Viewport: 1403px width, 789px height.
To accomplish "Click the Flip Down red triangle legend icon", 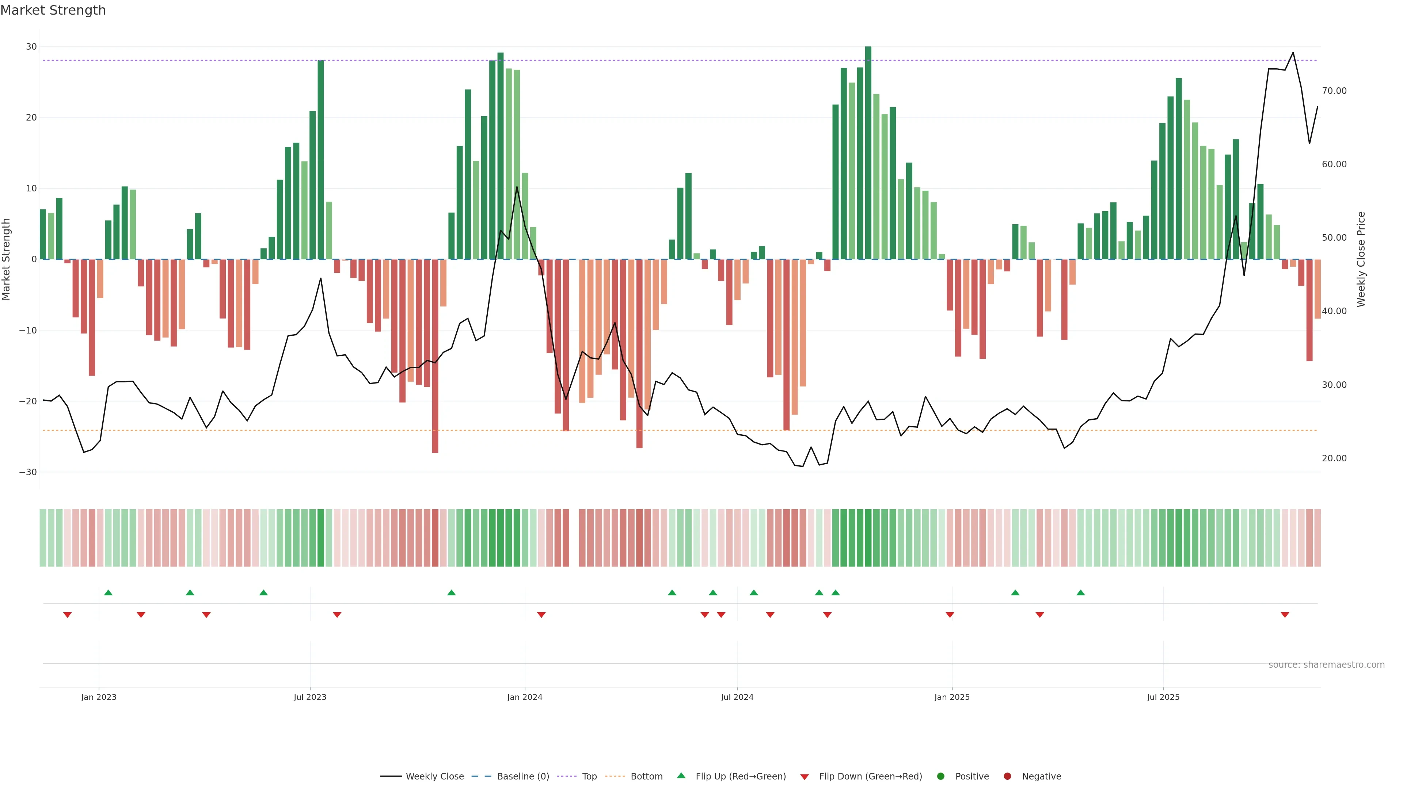I will coord(805,777).
